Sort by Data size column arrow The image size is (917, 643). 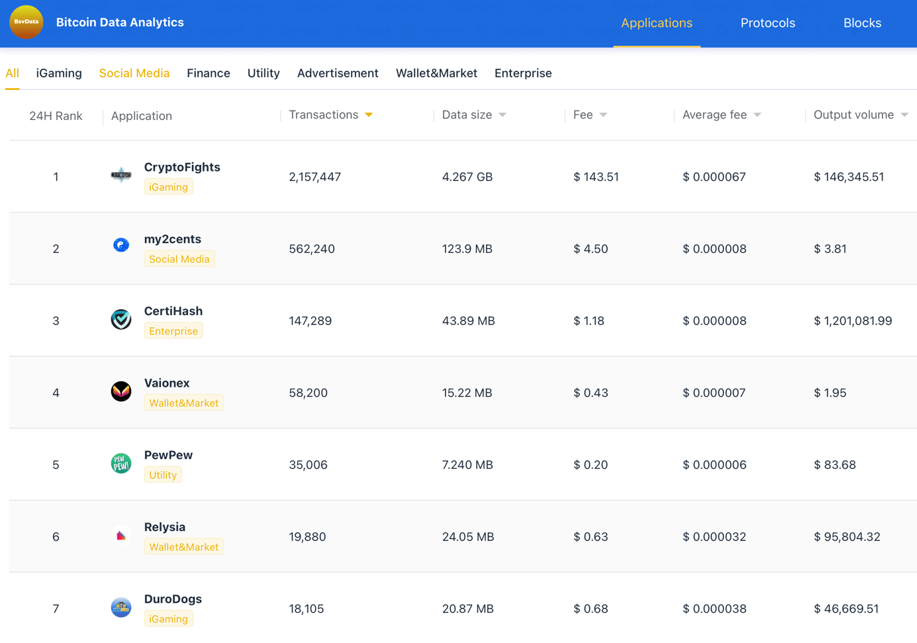click(x=503, y=115)
